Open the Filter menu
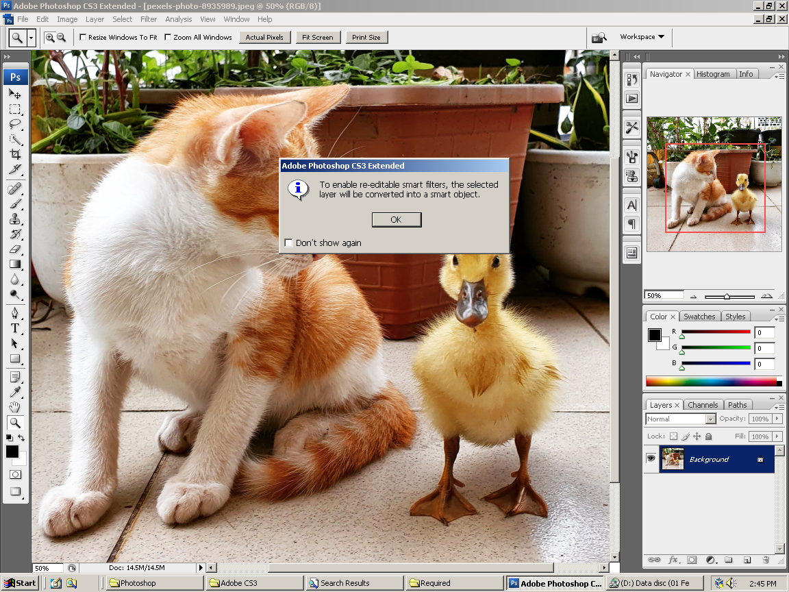 click(149, 19)
